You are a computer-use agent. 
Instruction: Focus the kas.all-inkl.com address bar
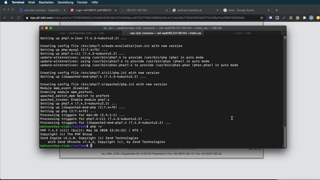(x=137, y=18)
